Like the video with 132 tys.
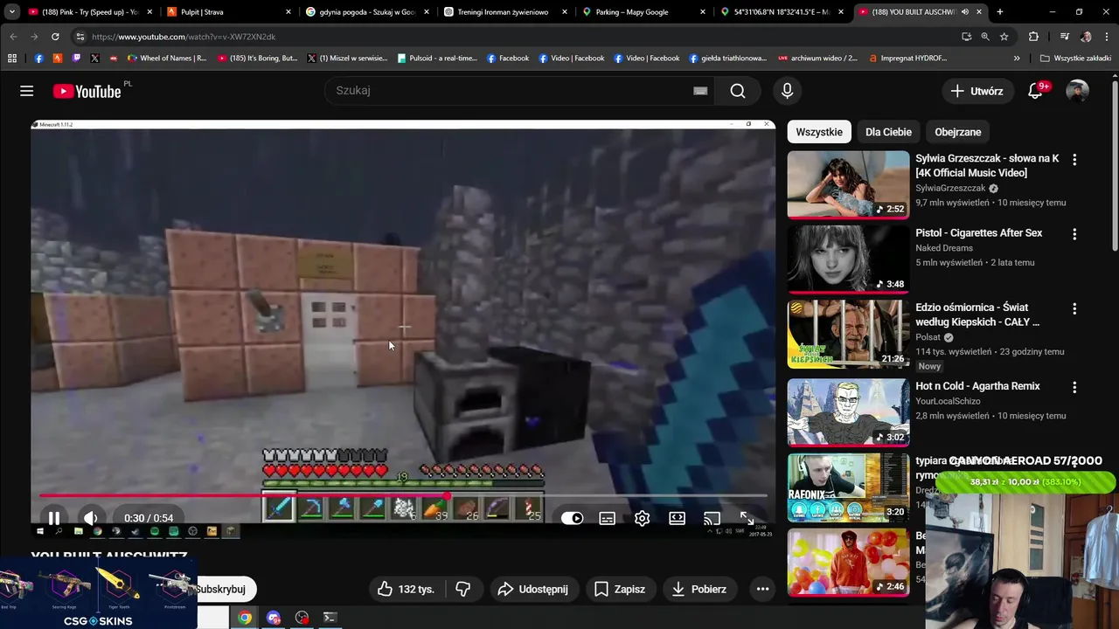Viewport: 1119px width, 629px height. tap(405, 589)
